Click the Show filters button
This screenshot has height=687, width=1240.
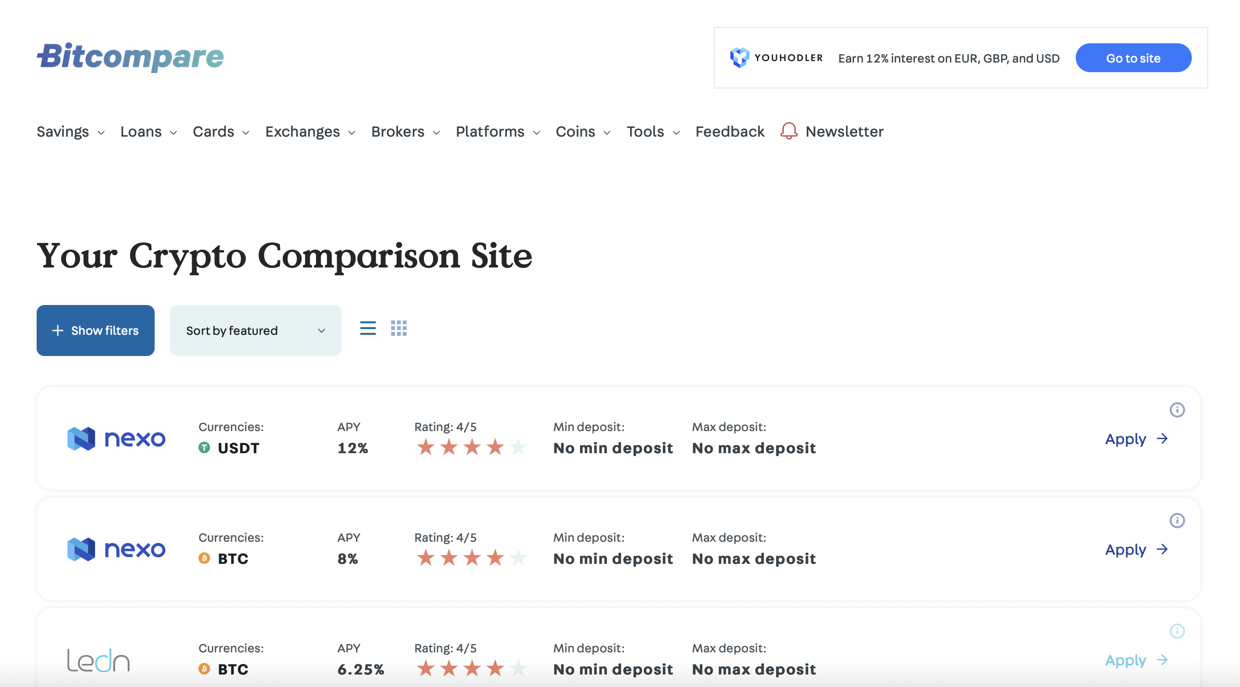click(95, 331)
